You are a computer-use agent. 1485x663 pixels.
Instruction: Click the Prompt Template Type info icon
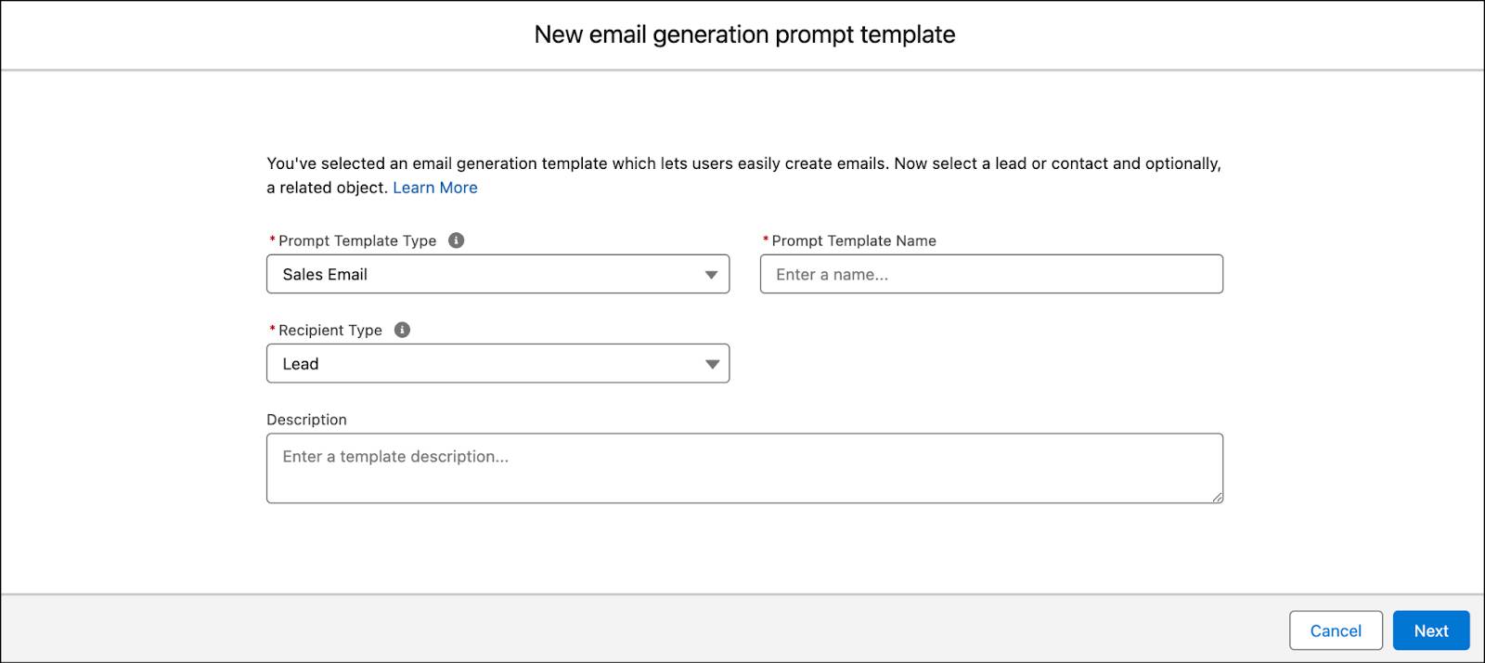click(x=456, y=240)
